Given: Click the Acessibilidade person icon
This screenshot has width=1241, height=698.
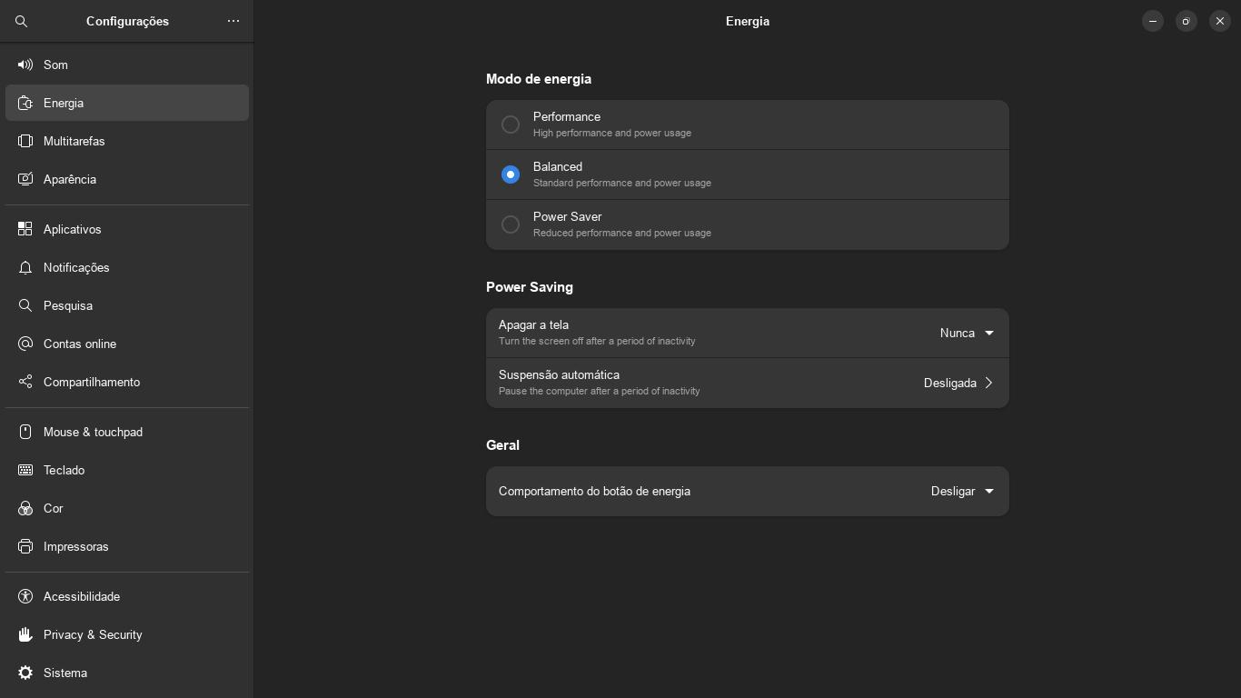Looking at the screenshot, I should point(25,596).
